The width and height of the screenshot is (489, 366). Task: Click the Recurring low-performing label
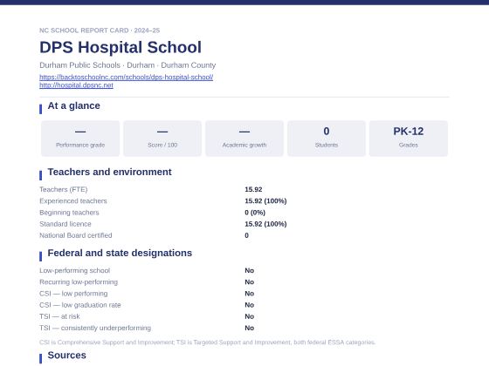(x=79, y=282)
